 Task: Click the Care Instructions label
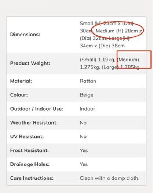coord(32,178)
